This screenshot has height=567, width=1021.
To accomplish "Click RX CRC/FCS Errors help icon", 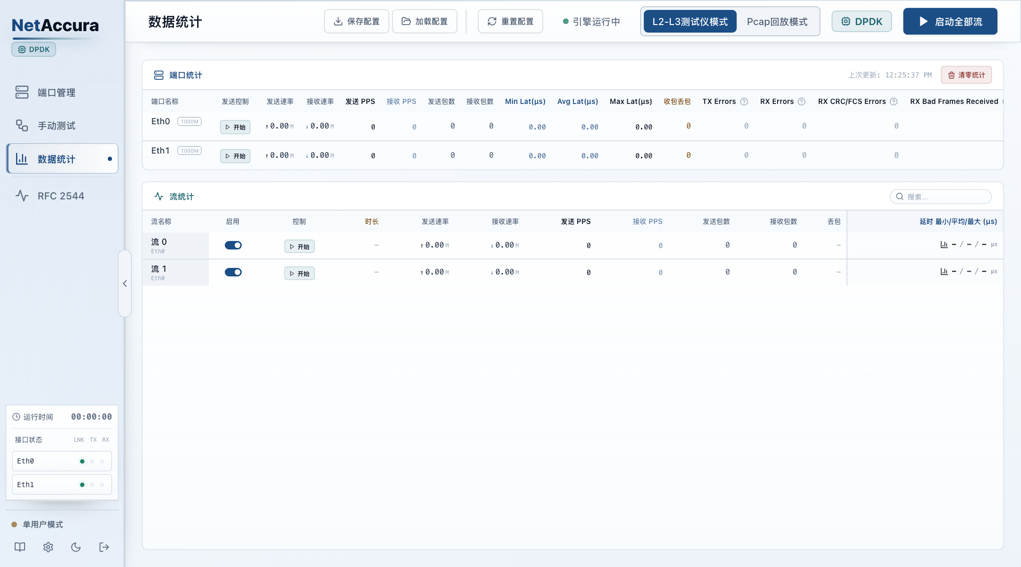I will click(894, 102).
